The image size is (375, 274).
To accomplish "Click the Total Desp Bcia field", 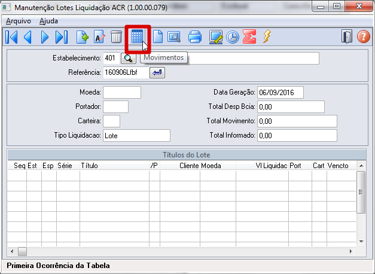I will click(x=291, y=106).
